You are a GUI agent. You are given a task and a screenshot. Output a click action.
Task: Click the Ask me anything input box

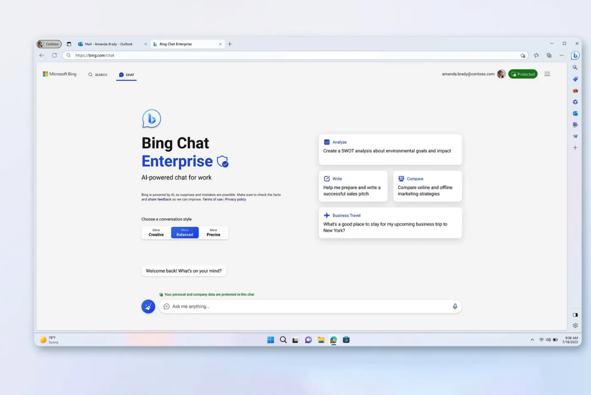(x=310, y=306)
